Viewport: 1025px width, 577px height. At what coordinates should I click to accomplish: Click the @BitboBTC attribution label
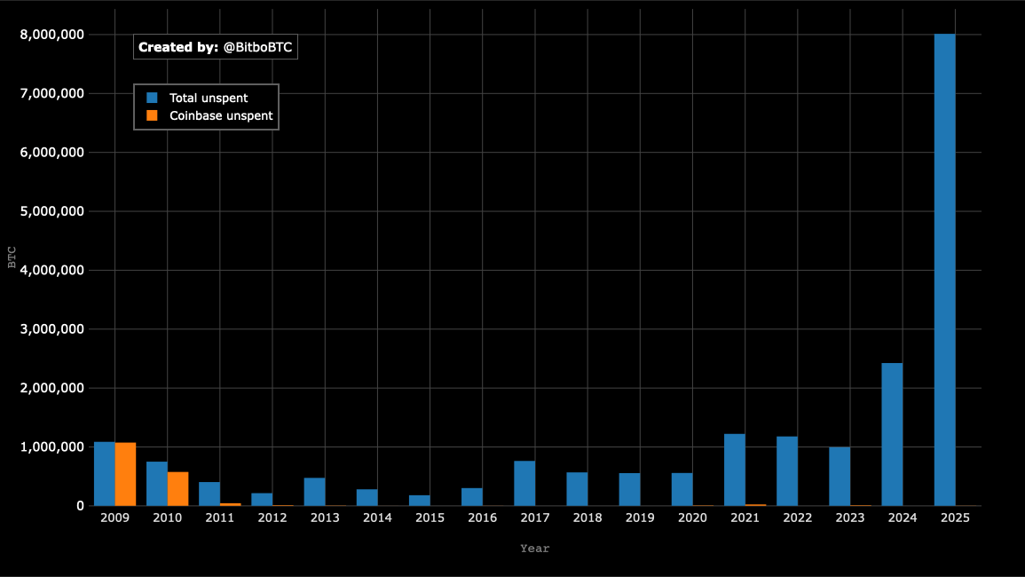click(x=256, y=46)
